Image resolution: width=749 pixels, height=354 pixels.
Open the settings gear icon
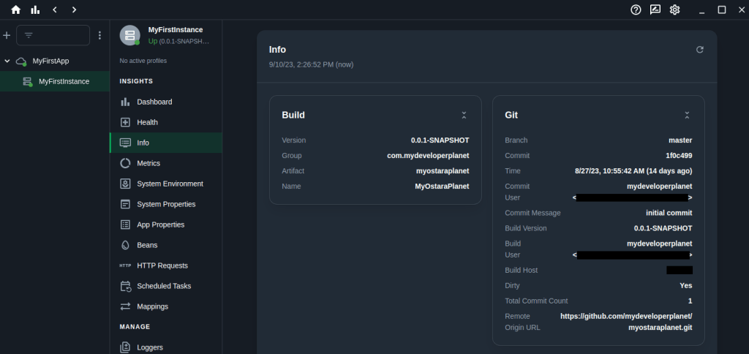coord(675,10)
